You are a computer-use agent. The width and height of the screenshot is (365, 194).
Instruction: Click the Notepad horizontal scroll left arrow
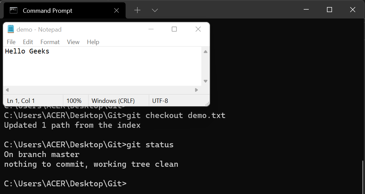[x=7, y=90]
